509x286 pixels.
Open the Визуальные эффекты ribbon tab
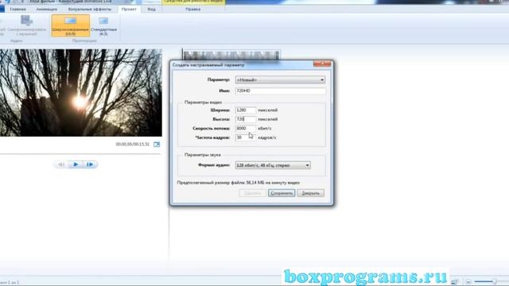coord(90,9)
